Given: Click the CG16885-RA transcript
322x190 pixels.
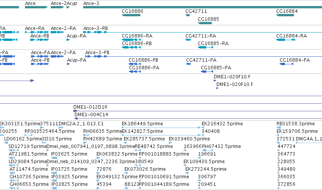Looking at the screenshot, I should [x=205, y=47].
